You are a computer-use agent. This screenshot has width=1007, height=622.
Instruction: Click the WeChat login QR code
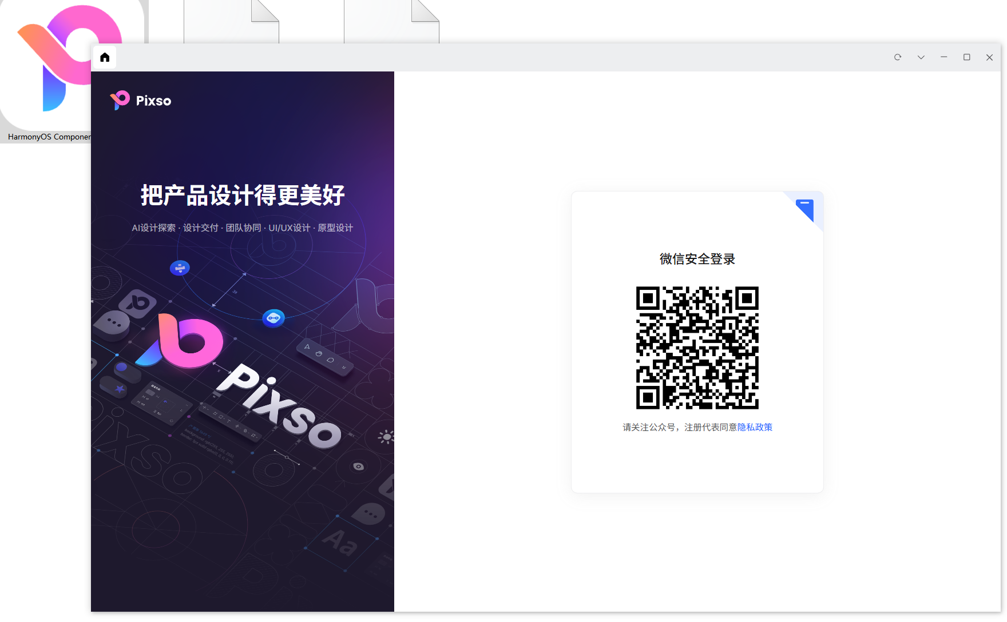click(697, 348)
